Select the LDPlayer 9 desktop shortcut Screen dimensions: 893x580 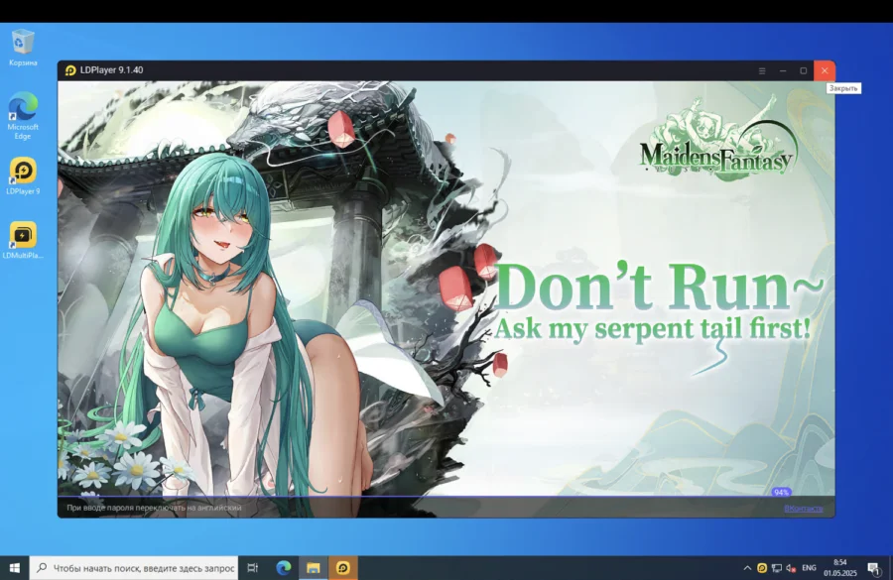click(23, 176)
